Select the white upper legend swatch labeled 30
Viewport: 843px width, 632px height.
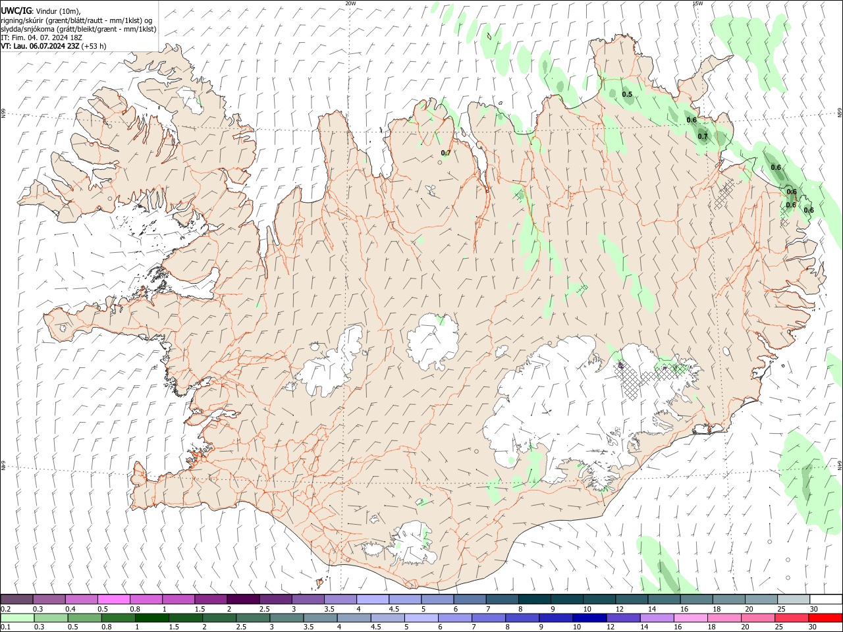(827, 599)
